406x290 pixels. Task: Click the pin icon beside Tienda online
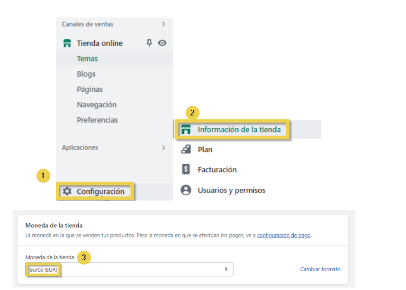tap(149, 43)
